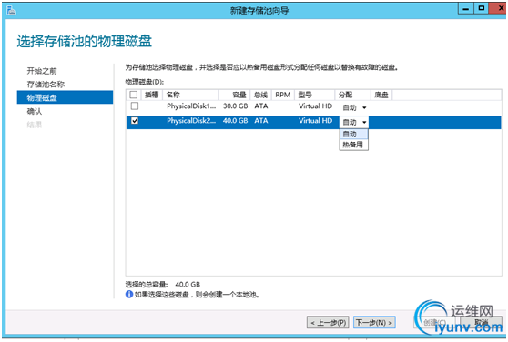The height and width of the screenshot is (342, 508).
Task: Go to 确认 wizard step
Action: coord(35,111)
